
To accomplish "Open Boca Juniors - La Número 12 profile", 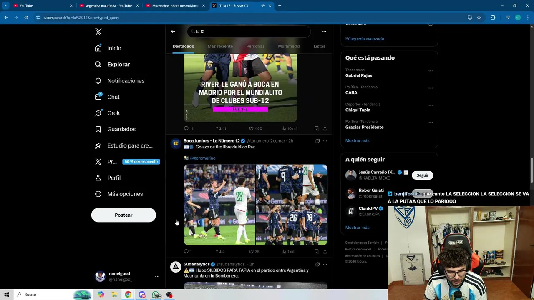I will coord(212,141).
